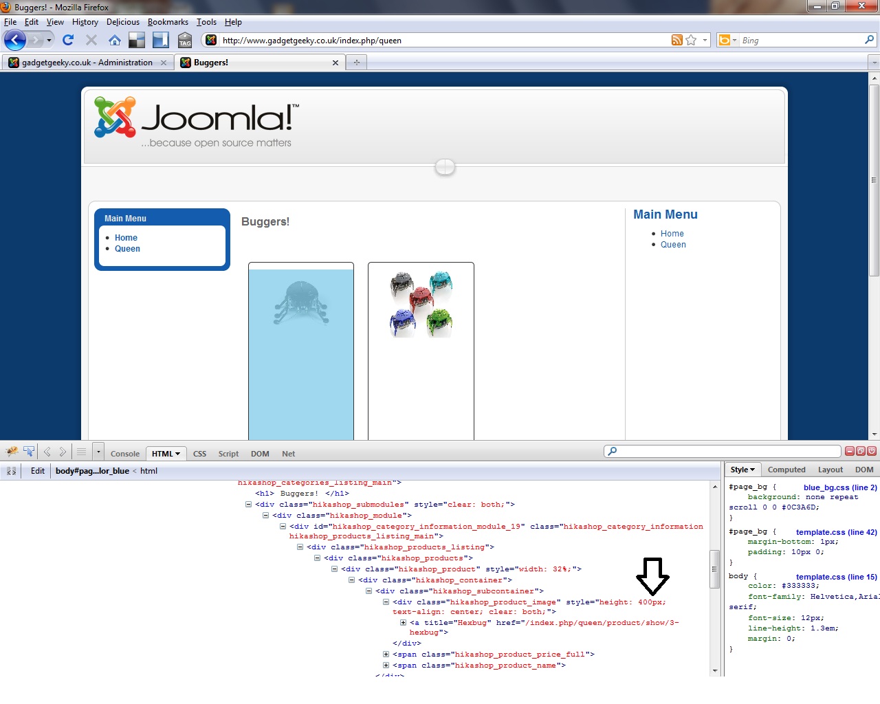Switch to the Firebug CSS tab
The image size is (880, 704).
pos(200,454)
